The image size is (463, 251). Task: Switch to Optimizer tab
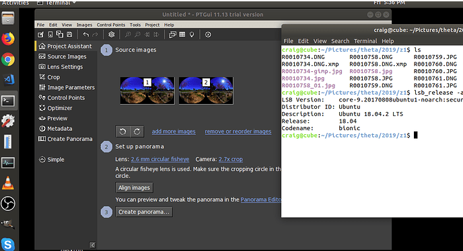pyautogui.click(x=65, y=108)
